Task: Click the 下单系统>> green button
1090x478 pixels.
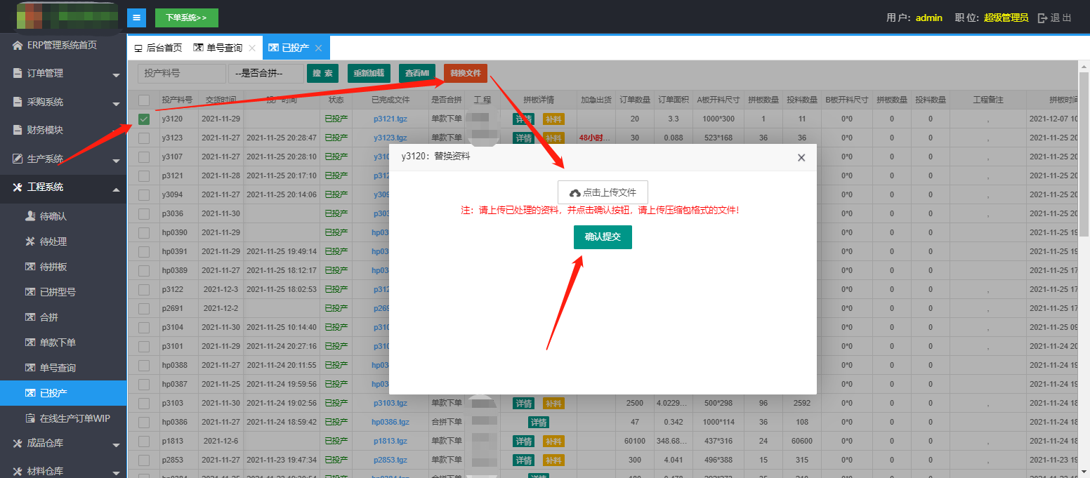Action: click(186, 18)
